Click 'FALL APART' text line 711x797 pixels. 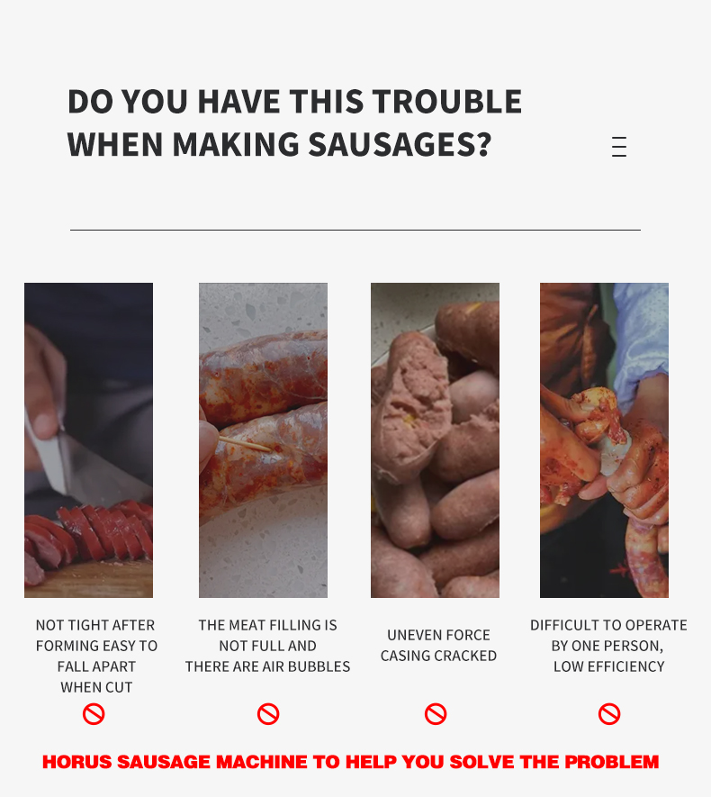pos(96,666)
